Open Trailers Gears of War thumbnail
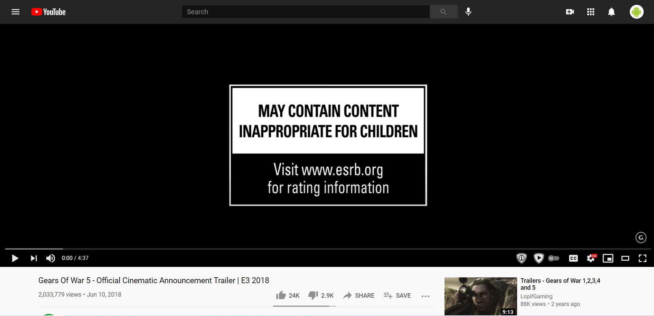This screenshot has width=654, height=316. point(480,296)
